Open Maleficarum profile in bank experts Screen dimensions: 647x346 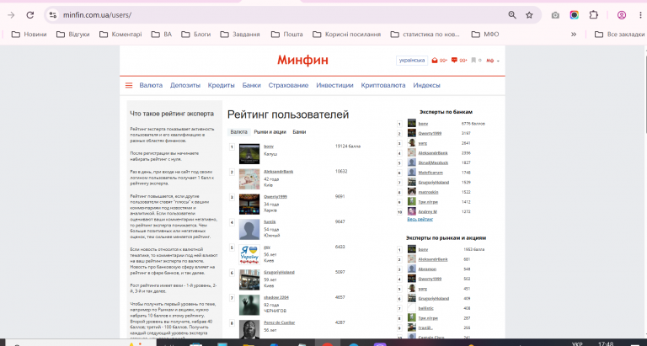point(430,173)
